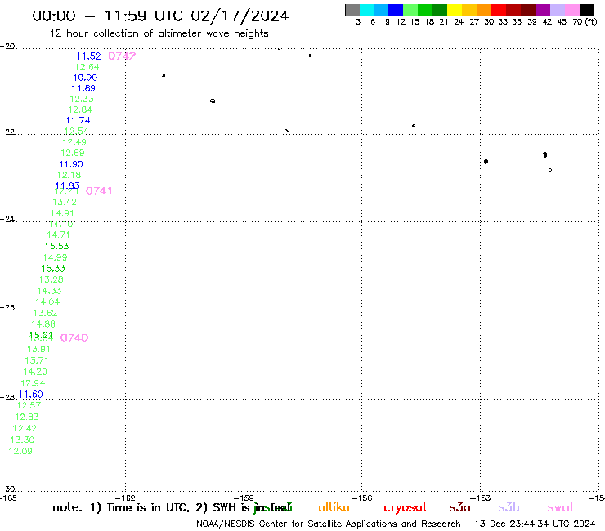Viewport: 605px width, 531px height.
Task: Select the value 14.04
Action: [47, 302]
